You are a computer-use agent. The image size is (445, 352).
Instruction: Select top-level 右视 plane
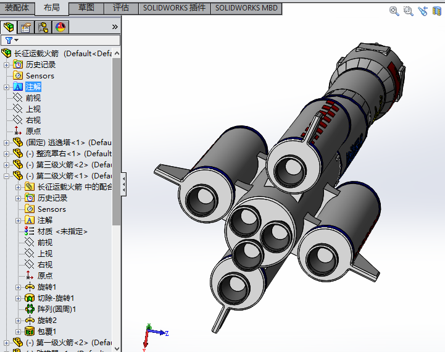[x=33, y=120]
